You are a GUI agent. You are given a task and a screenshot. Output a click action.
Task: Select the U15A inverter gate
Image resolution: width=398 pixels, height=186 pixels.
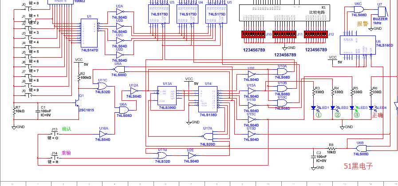252,91
